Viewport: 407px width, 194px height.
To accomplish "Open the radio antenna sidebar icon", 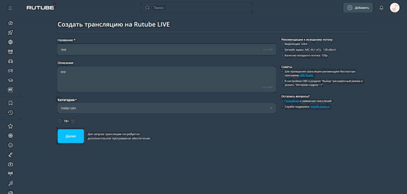I will 10,174.
